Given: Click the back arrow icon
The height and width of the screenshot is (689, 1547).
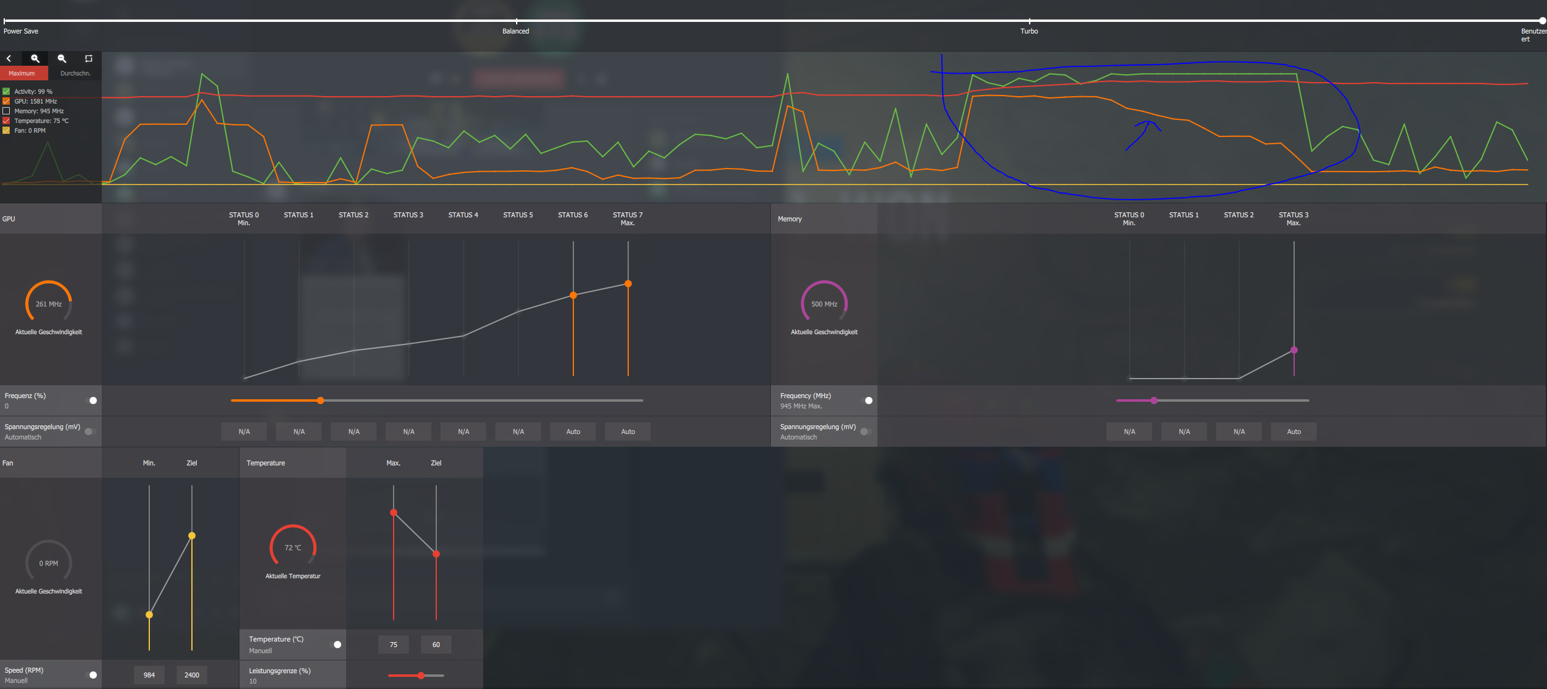Looking at the screenshot, I should pos(9,58).
